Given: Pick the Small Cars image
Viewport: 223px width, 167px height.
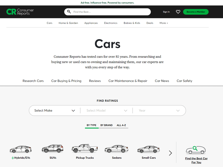Looking at the screenshot, I should tap(149, 149).
